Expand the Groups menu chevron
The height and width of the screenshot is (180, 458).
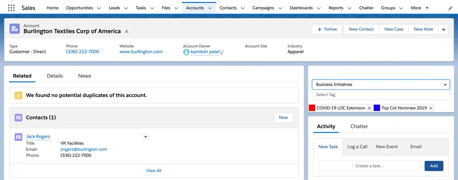coord(401,8)
